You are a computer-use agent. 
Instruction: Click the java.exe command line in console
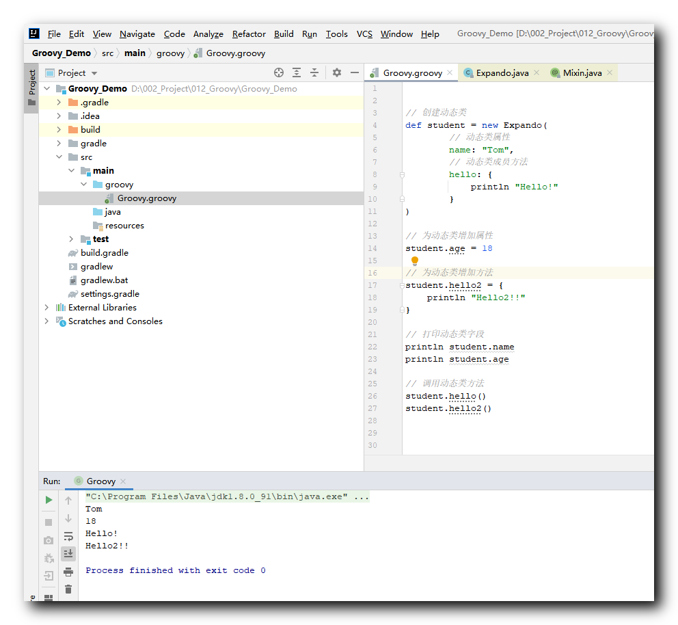coord(227,496)
